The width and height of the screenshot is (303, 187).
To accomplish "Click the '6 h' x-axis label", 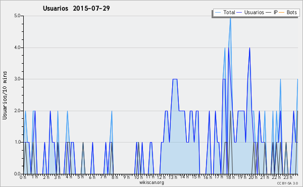I will click(92, 177).
